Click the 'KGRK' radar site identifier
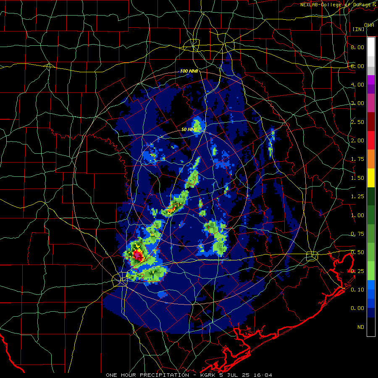This screenshot has width=378, height=378. tap(209, 375)
